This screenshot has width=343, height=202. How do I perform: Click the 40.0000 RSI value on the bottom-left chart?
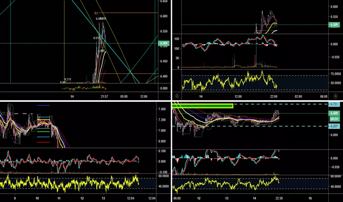coord(164,187)
